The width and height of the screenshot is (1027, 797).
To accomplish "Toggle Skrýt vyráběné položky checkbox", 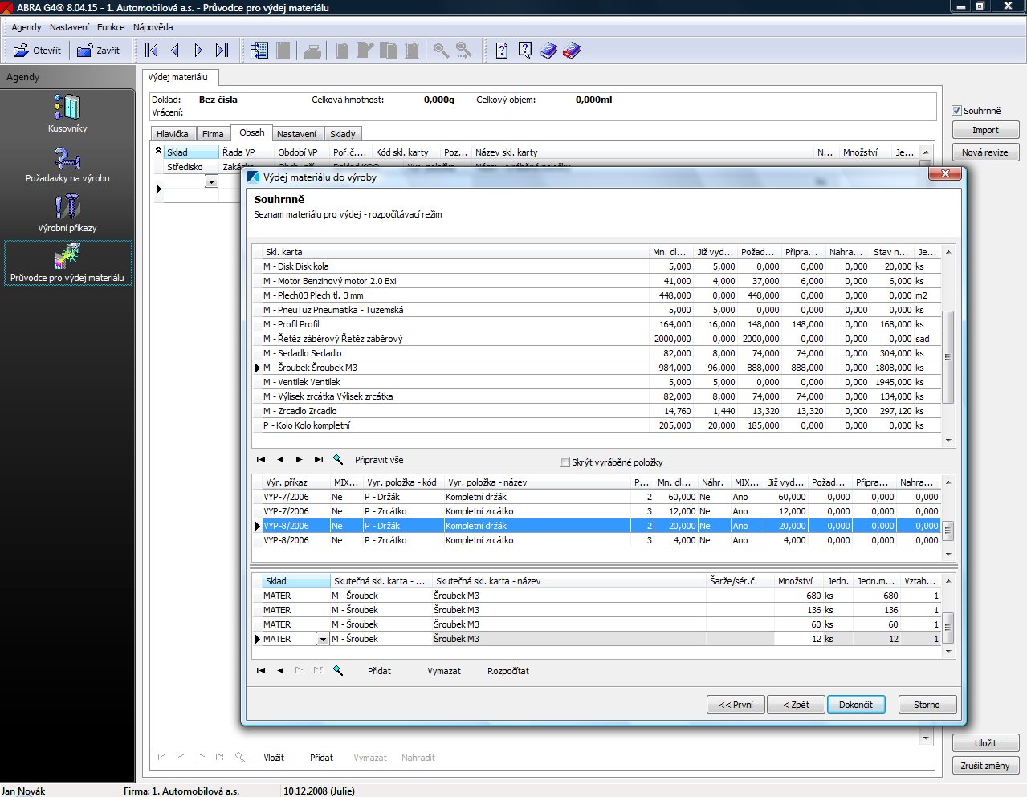I will (564, 462).
